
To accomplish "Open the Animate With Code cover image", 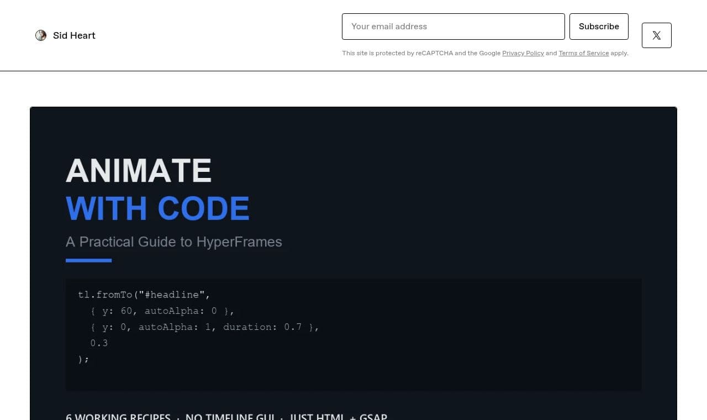I will (353, 263).
